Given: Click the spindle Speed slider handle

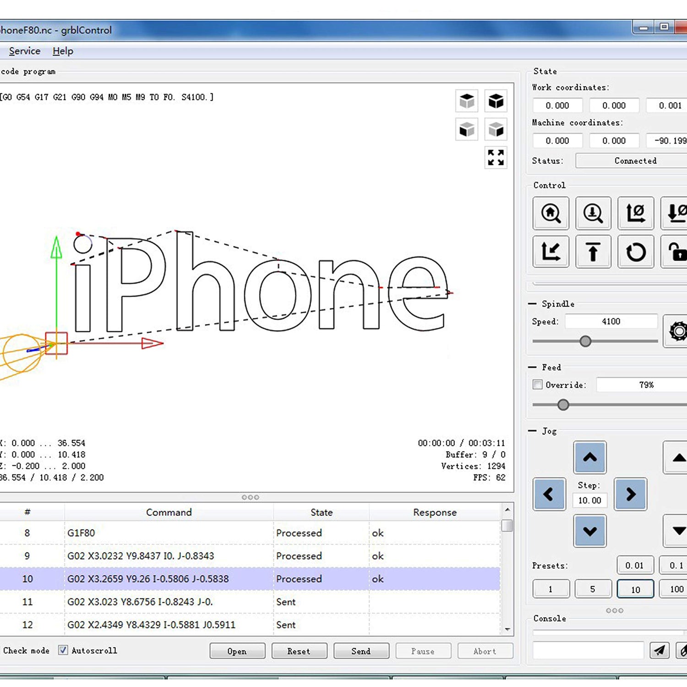Looking at the screenshot, I should click(585, 341).
